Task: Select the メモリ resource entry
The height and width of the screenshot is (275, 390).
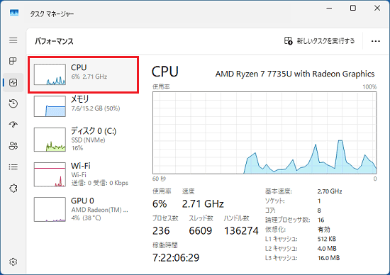Action: [84, 106]
